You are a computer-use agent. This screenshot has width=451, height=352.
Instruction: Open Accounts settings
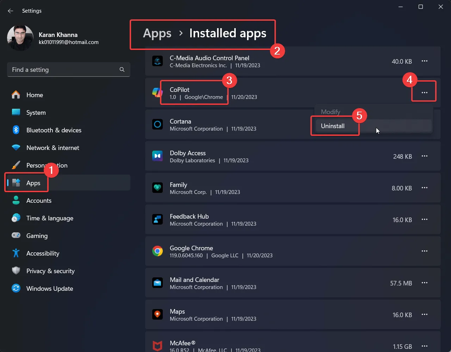(x=69, y=201)
